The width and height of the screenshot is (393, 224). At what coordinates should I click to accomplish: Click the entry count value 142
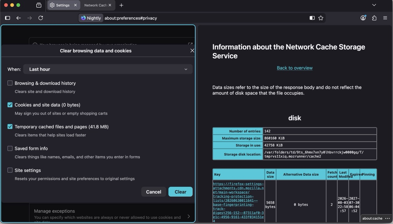(267, 131)
